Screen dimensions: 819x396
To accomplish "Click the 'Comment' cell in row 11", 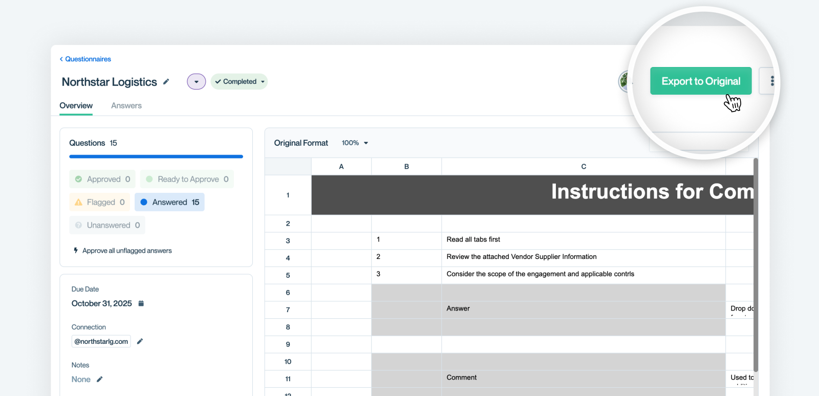I will pyautogui.click(x=584, y=379).
